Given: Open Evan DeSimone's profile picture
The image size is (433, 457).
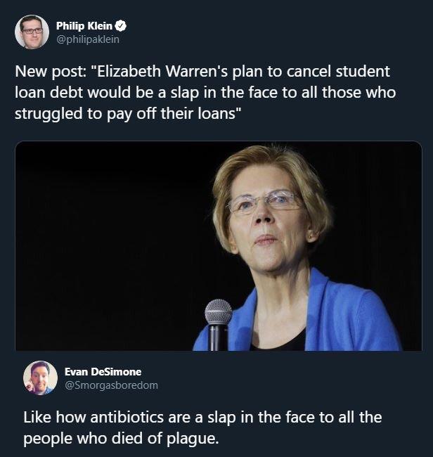Looking at the screenshot, I should click(x=40, y=378).
